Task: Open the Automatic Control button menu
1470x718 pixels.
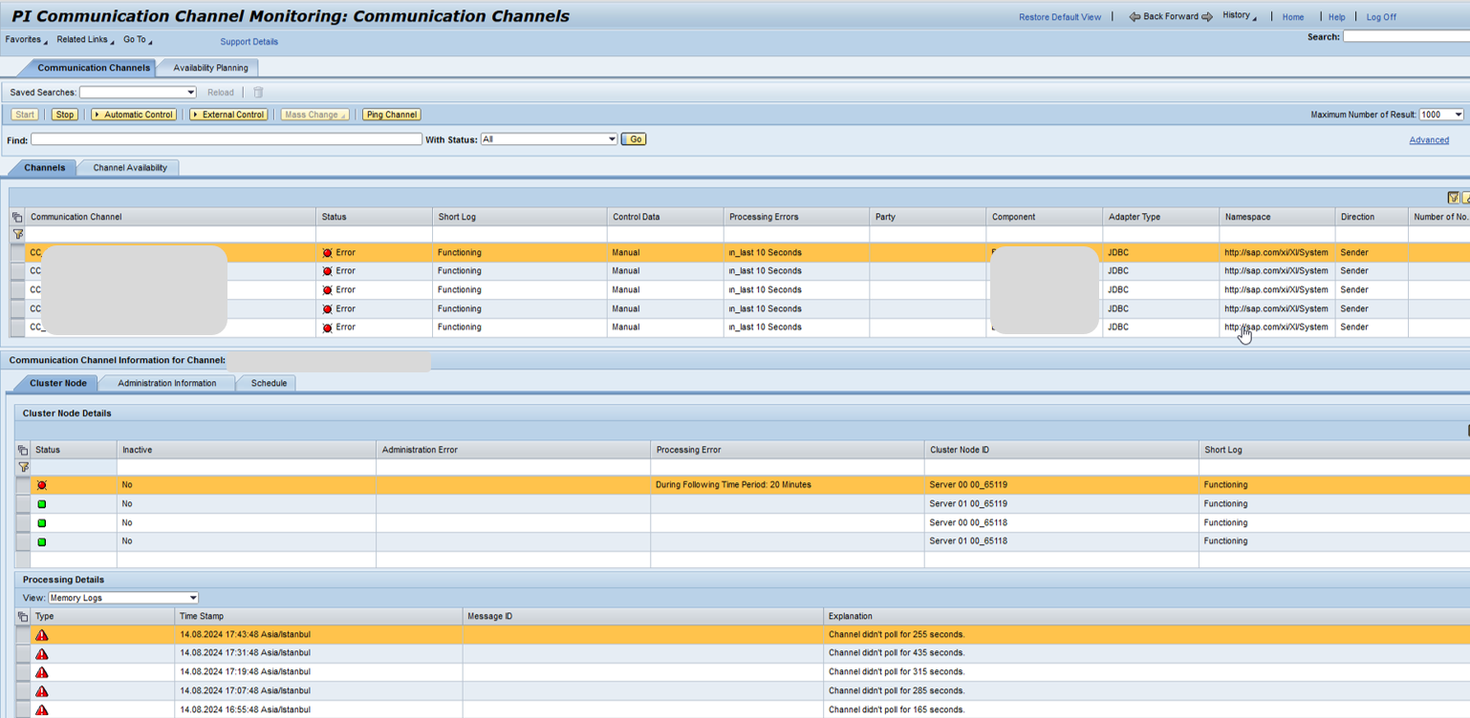Action: (134, 115)
